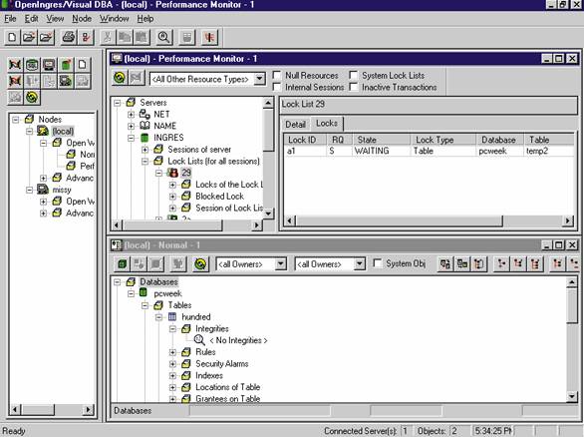This screenshot has height=437, width=584.
Task: Click the temp2 table cell
Action: (537, 151)
